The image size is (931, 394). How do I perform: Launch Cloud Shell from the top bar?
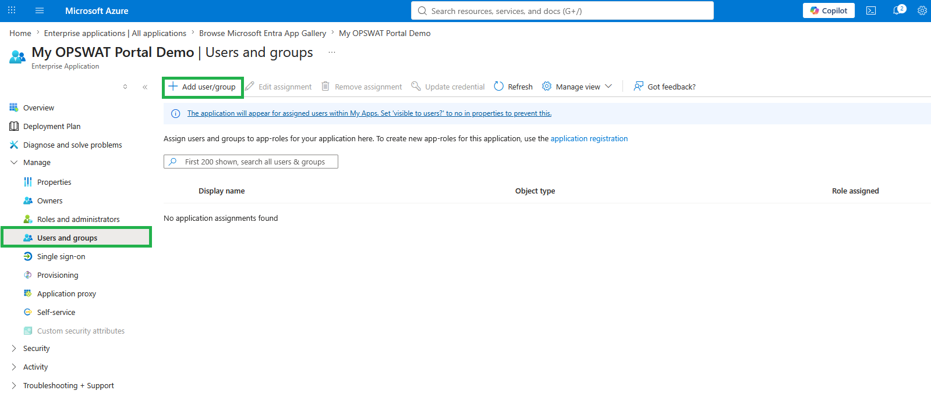coord(871,10)
